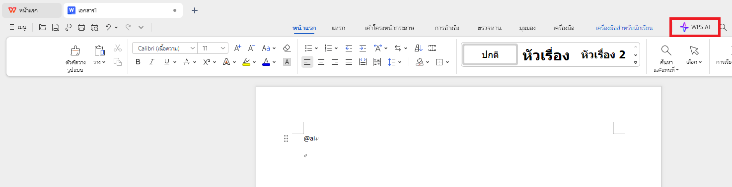732x187 pixels.
Task: Select Center alignment
Action: [321, 62]
